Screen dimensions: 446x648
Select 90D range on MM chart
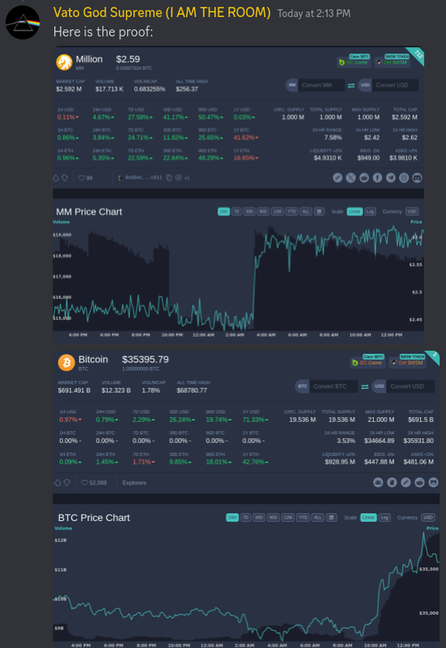[263, 211]
